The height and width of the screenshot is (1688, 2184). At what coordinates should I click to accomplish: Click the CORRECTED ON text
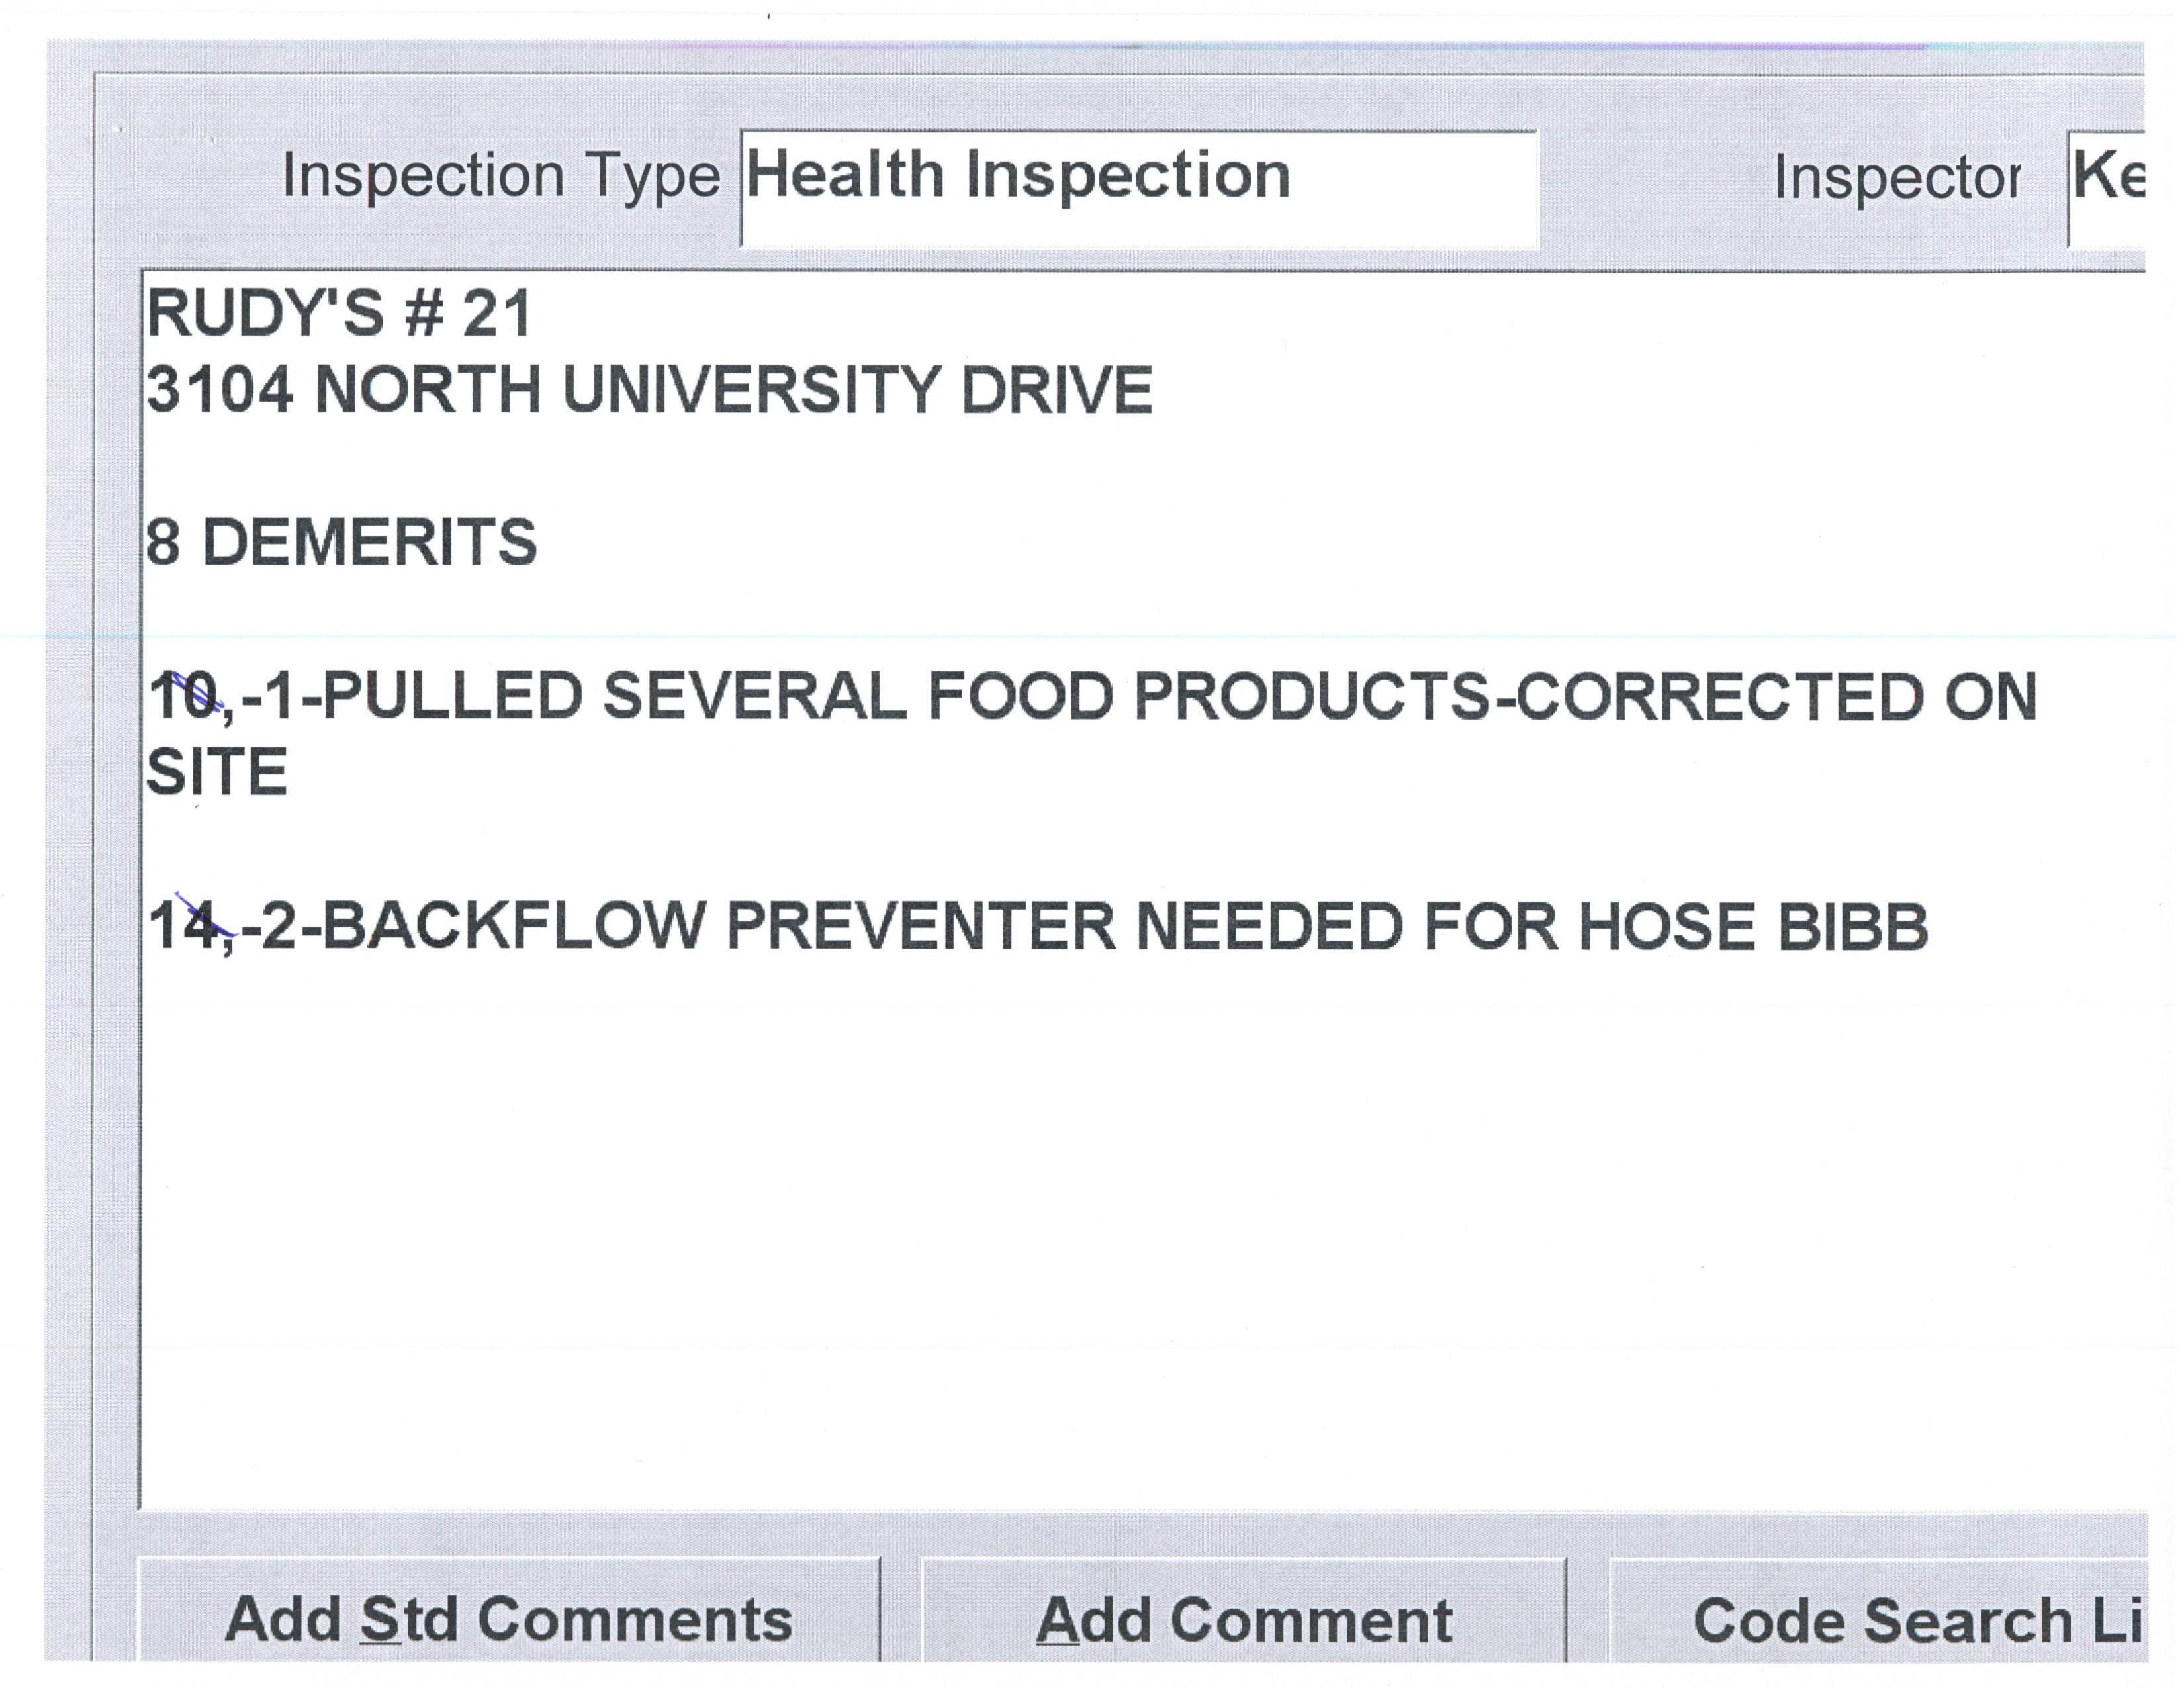[x=1776, y=695]
